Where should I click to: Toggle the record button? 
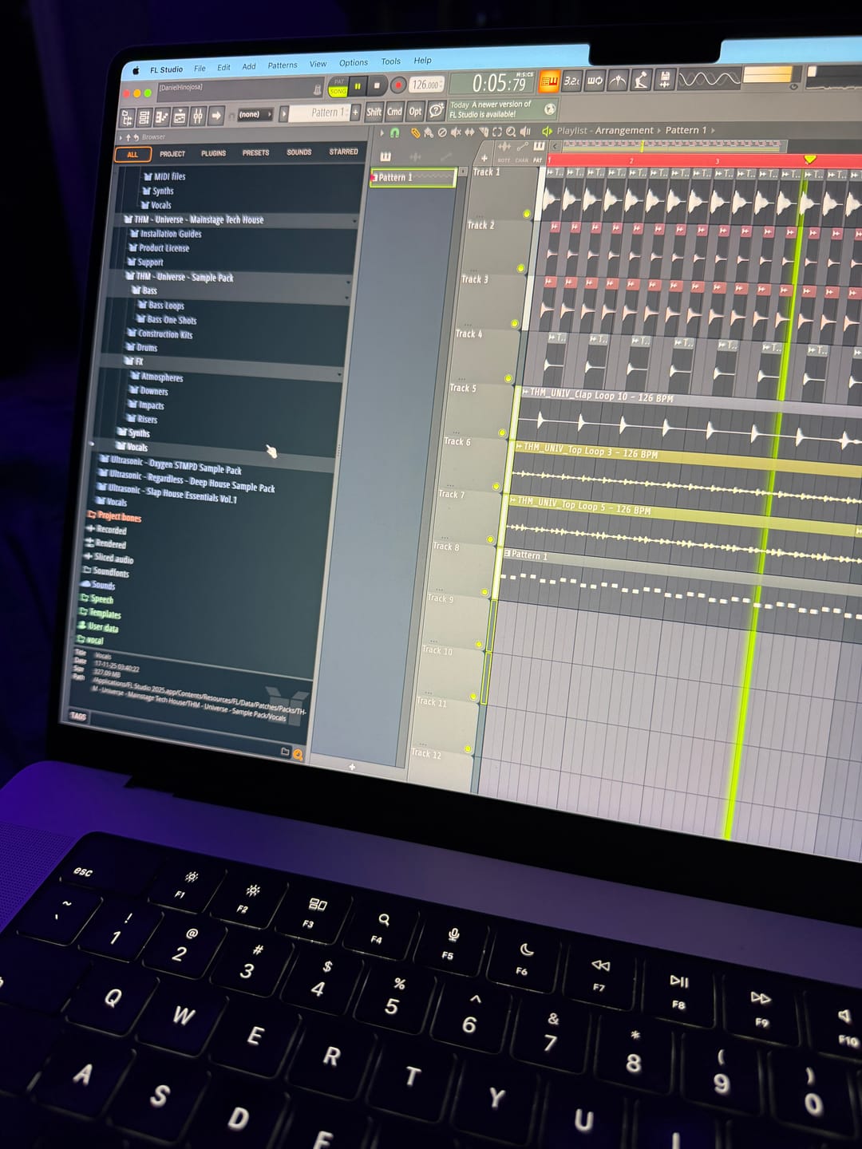pyautogui.click(x=398, y=85)
